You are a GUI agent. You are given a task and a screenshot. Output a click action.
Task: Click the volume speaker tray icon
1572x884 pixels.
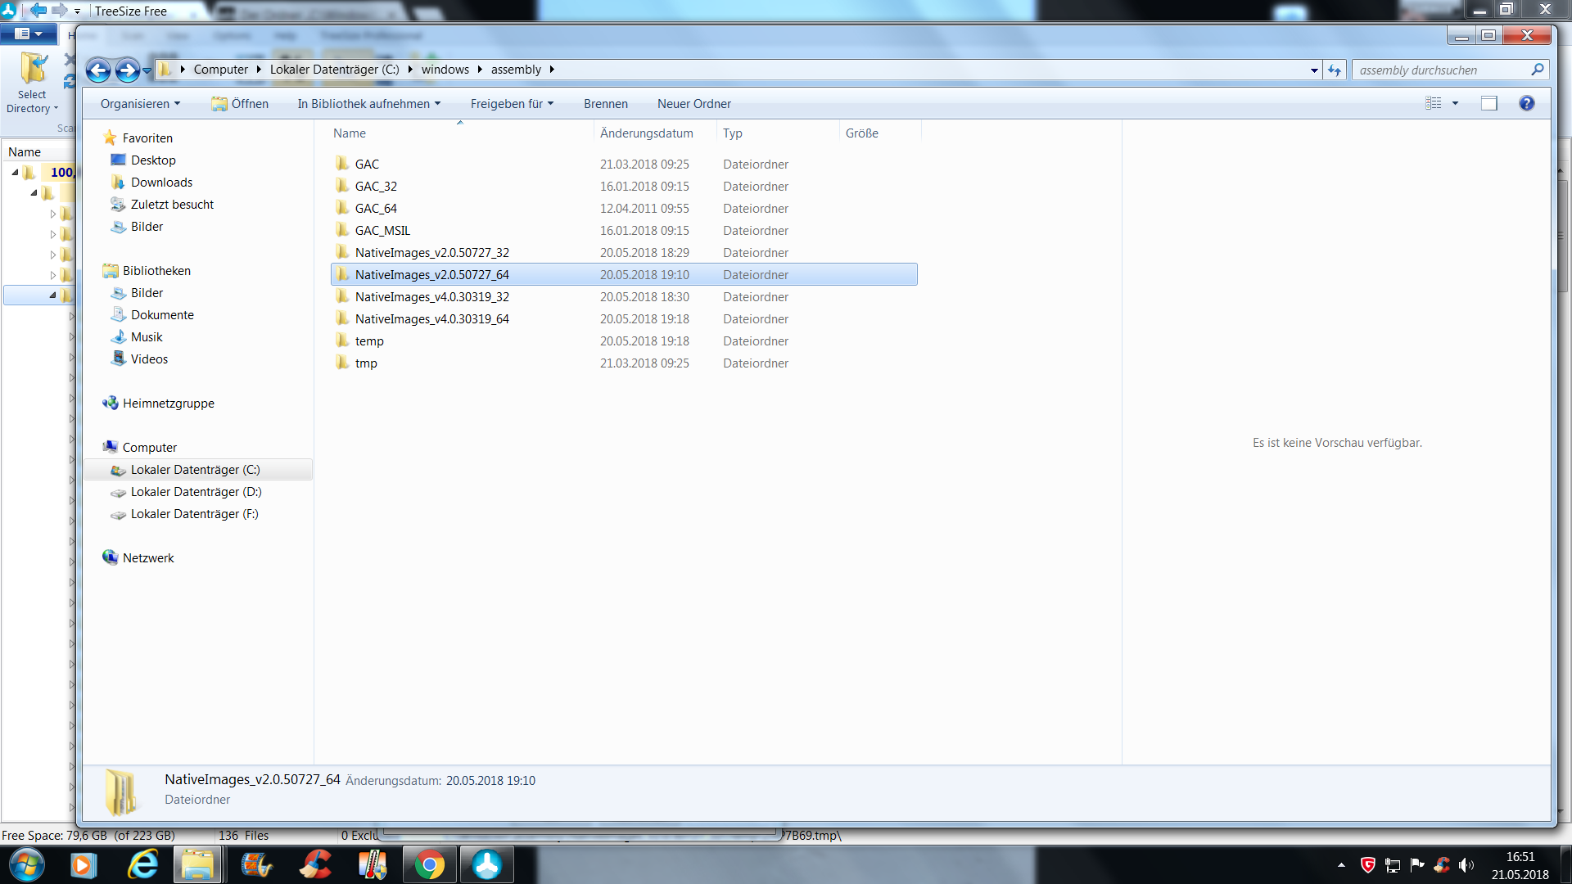[x=1466, y=865]
